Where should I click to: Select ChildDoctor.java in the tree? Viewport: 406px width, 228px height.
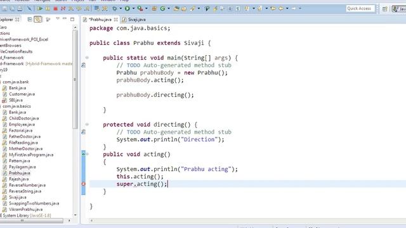pyautogui.click(x=24, y=118)
